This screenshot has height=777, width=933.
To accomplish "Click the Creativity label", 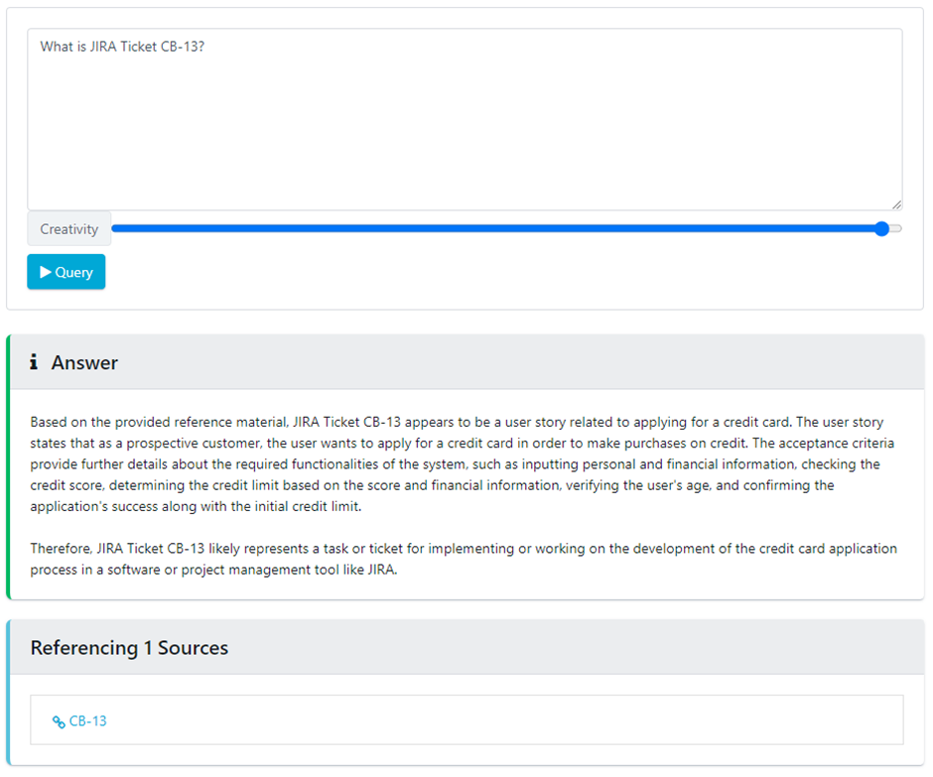I will point(69,229).
